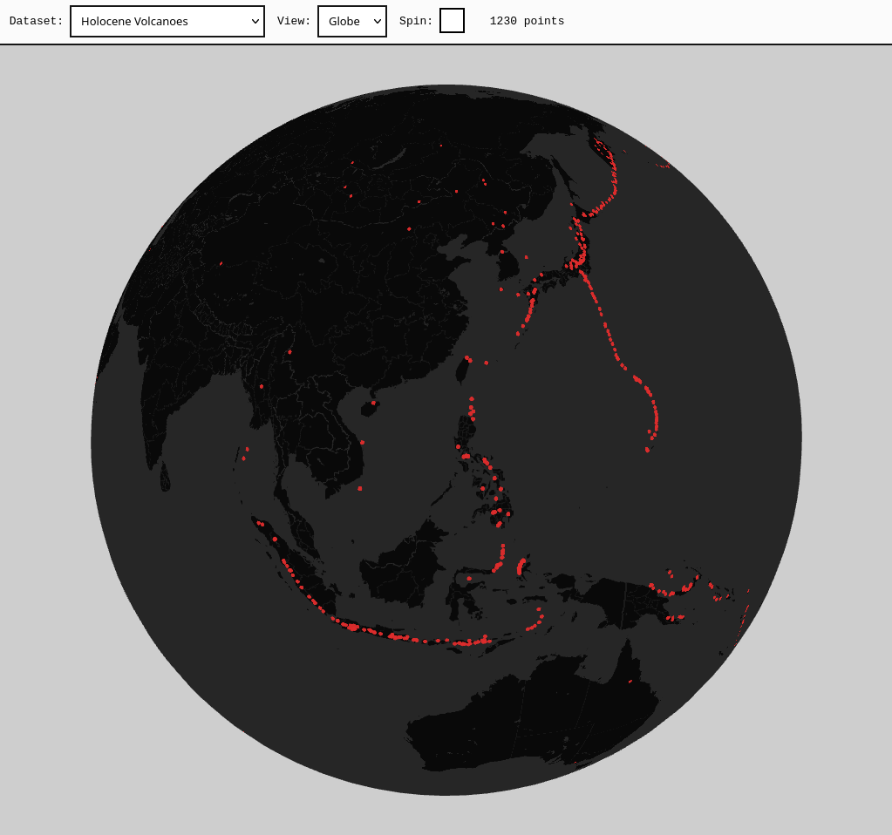This screenshot has width=892, height=835.
Task: Open the Holocene Volcanoes dataset dropdown
Action: (x=167, y=21)
